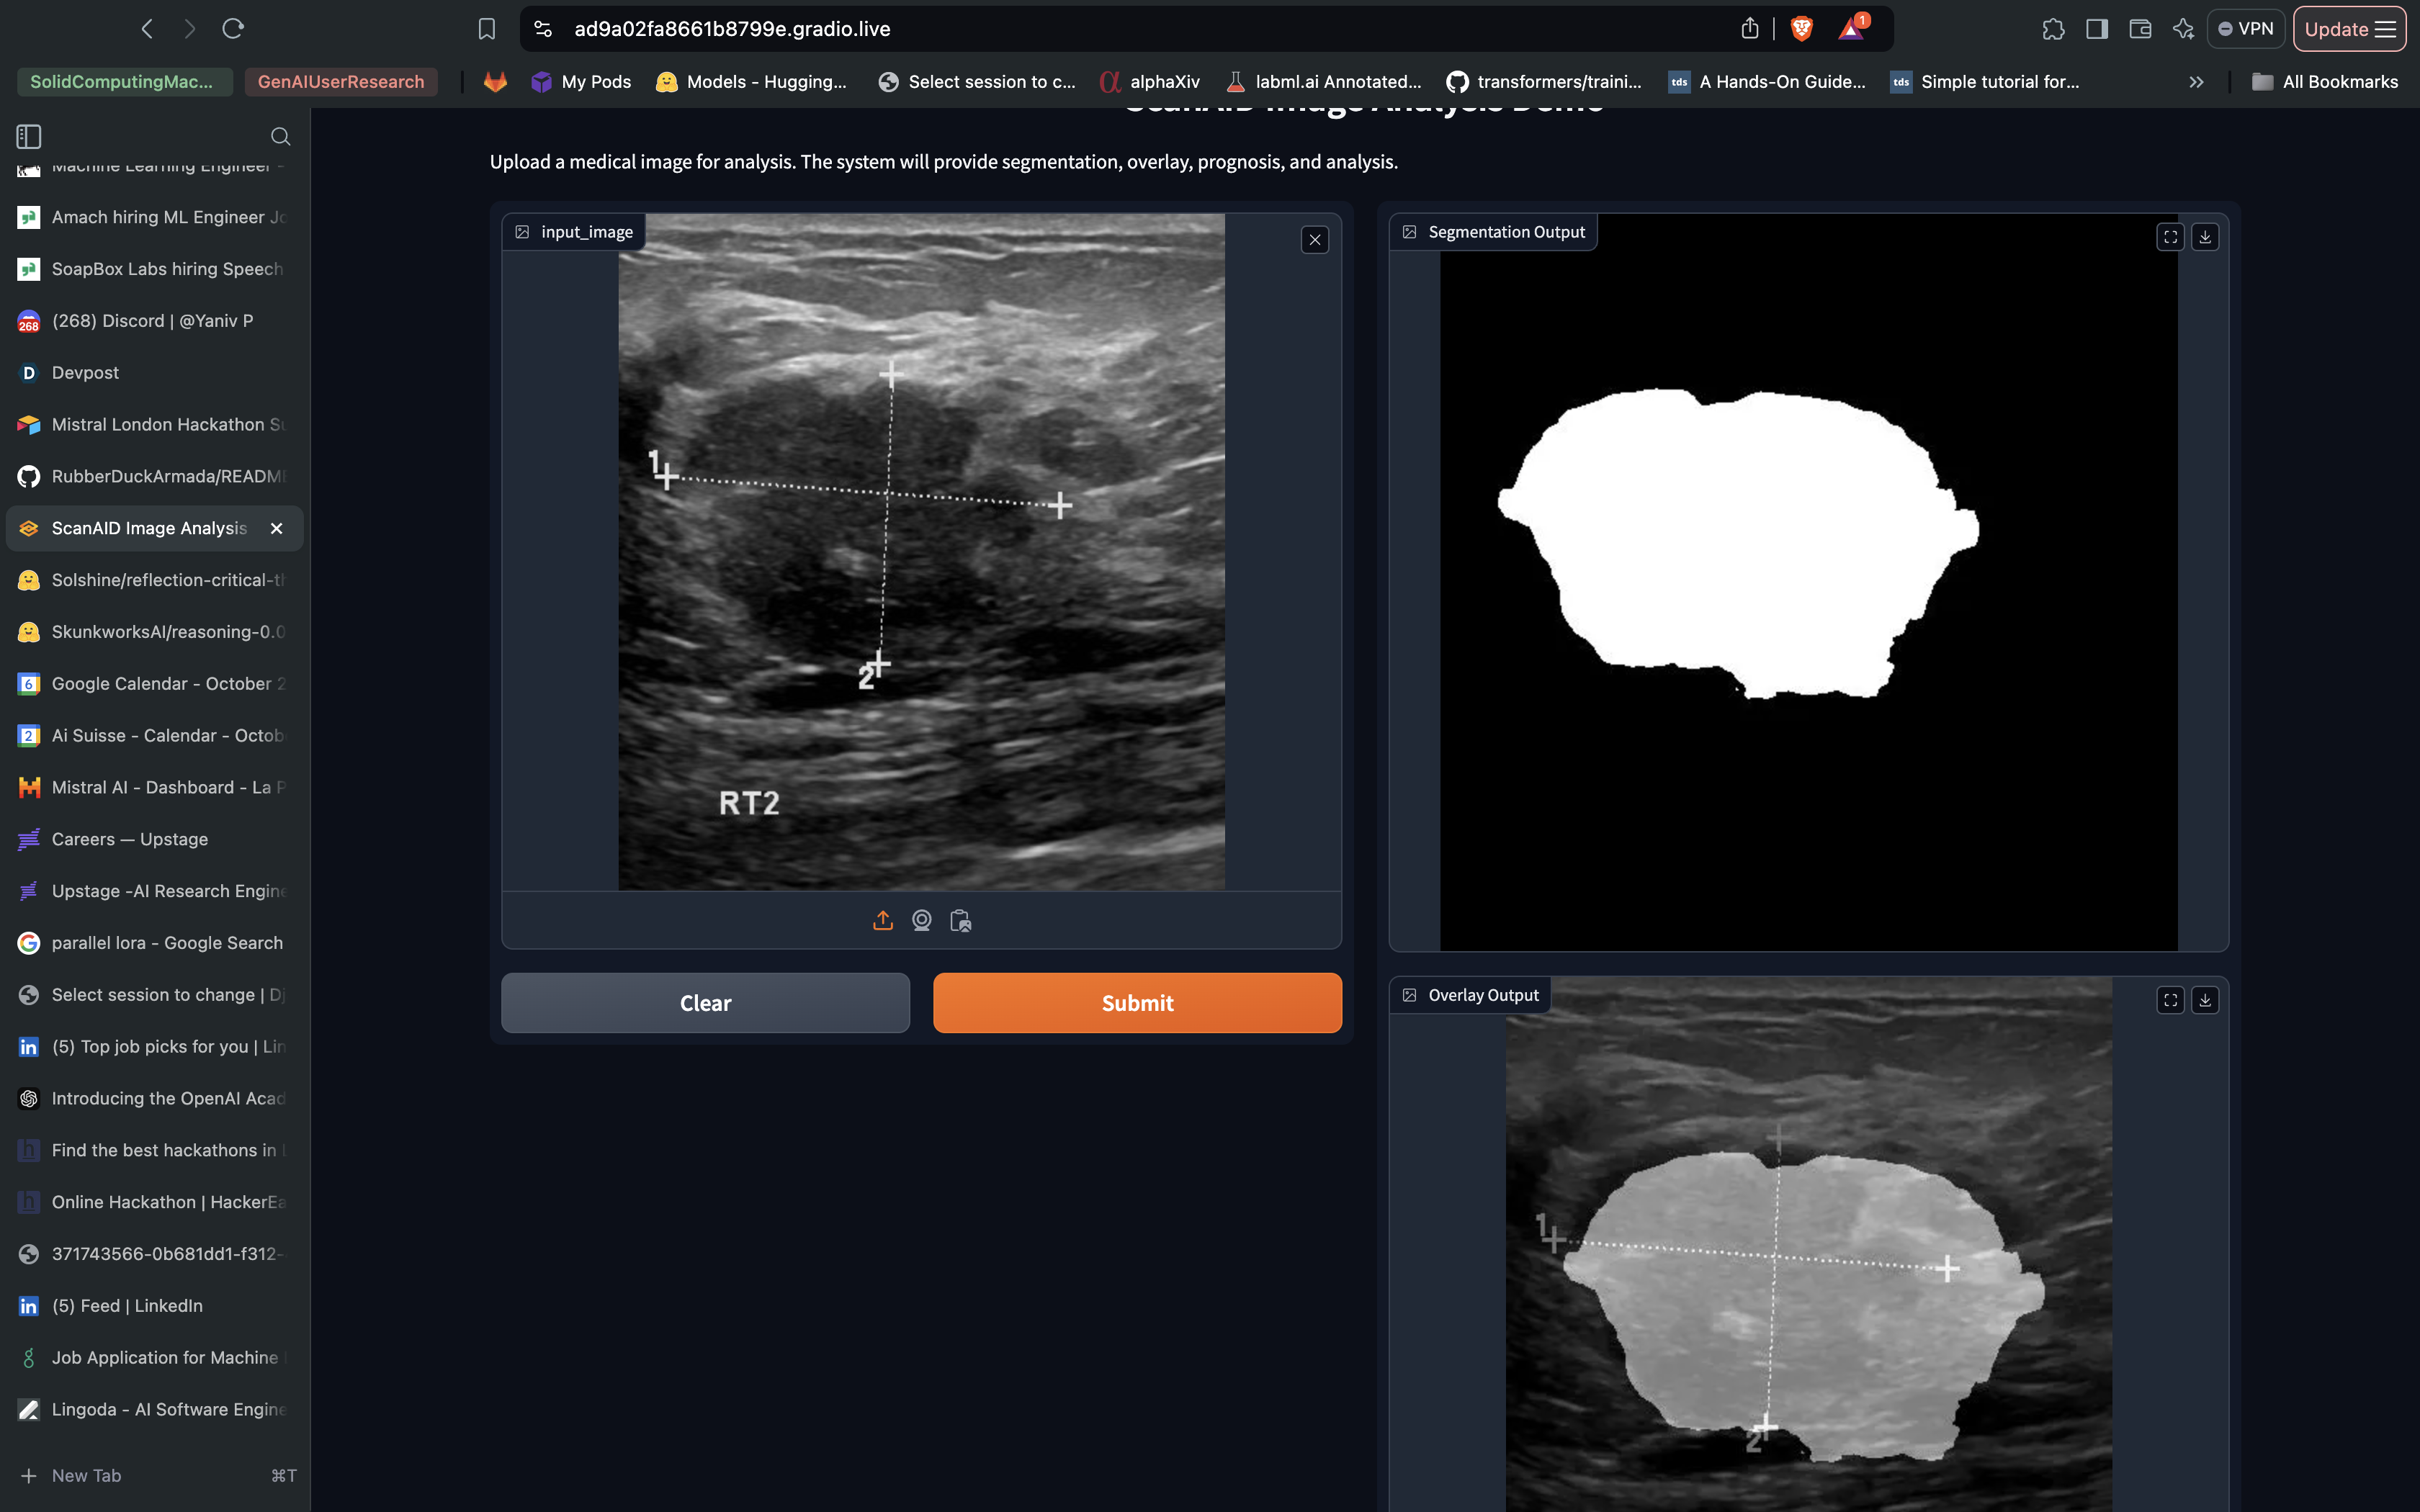This screenshot has height=1512, width=2420.
Task: Switch to Mistral London Hackathon tab
Action: point(158,424)
